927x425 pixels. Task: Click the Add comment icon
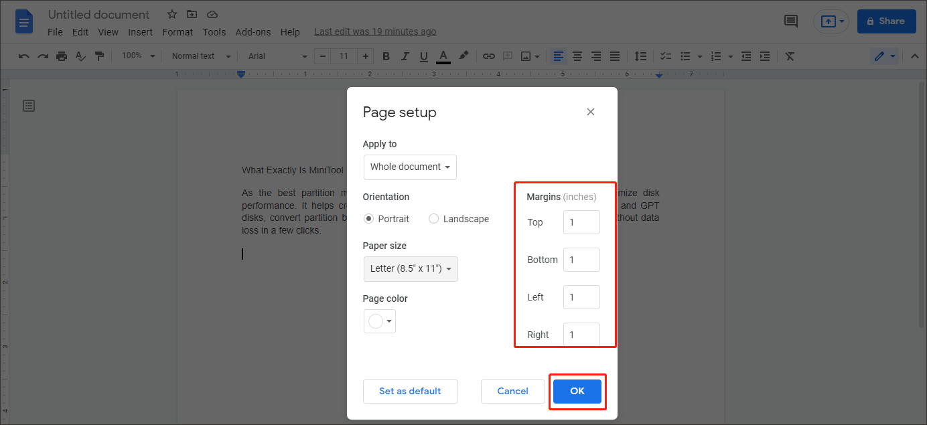pos(507,56)
